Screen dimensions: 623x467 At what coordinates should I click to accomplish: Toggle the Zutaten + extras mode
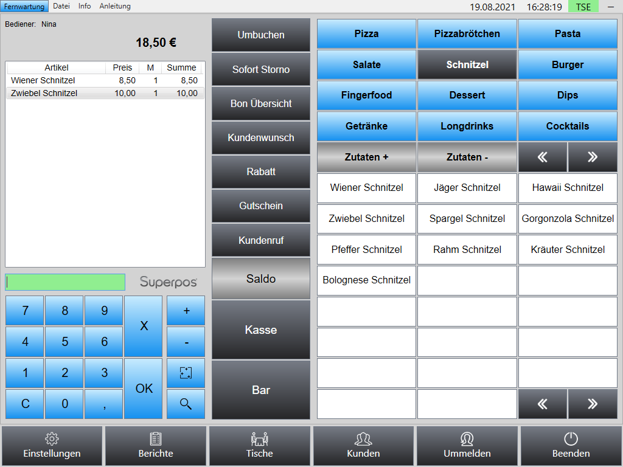pos(366,157)
